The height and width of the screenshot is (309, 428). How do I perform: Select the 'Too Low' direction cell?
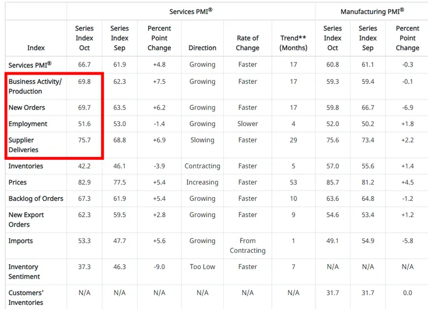point(202,267)
